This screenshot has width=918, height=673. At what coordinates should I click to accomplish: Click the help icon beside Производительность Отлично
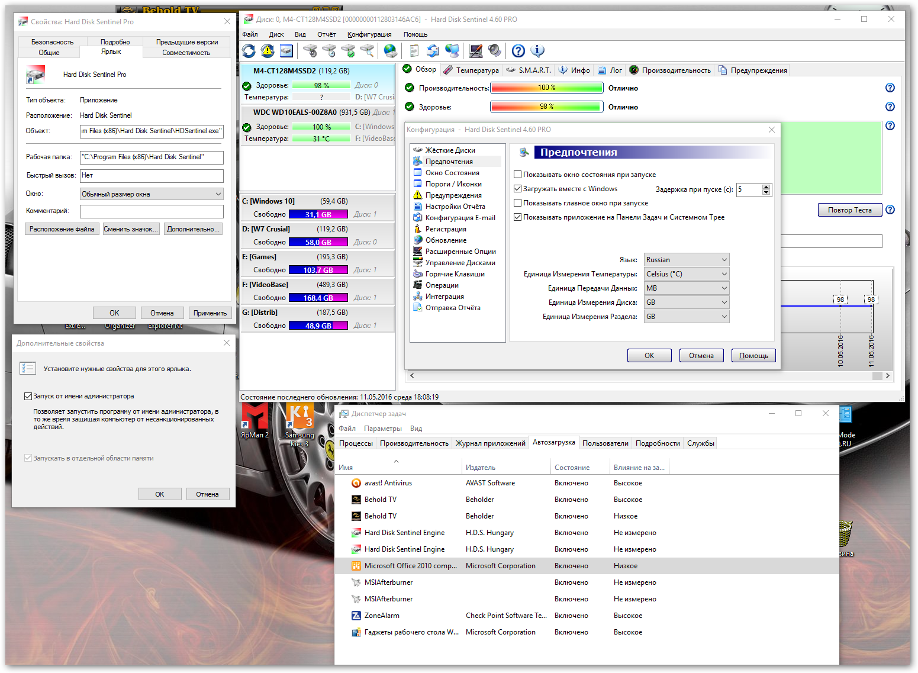[890, 88]
